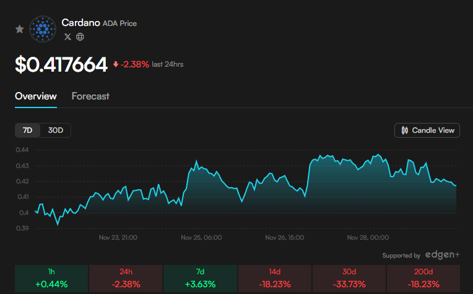Screen dimensions: 473x294
Task: Click the 14d -18.23% performance cell
Action: (x=274, y=279)
